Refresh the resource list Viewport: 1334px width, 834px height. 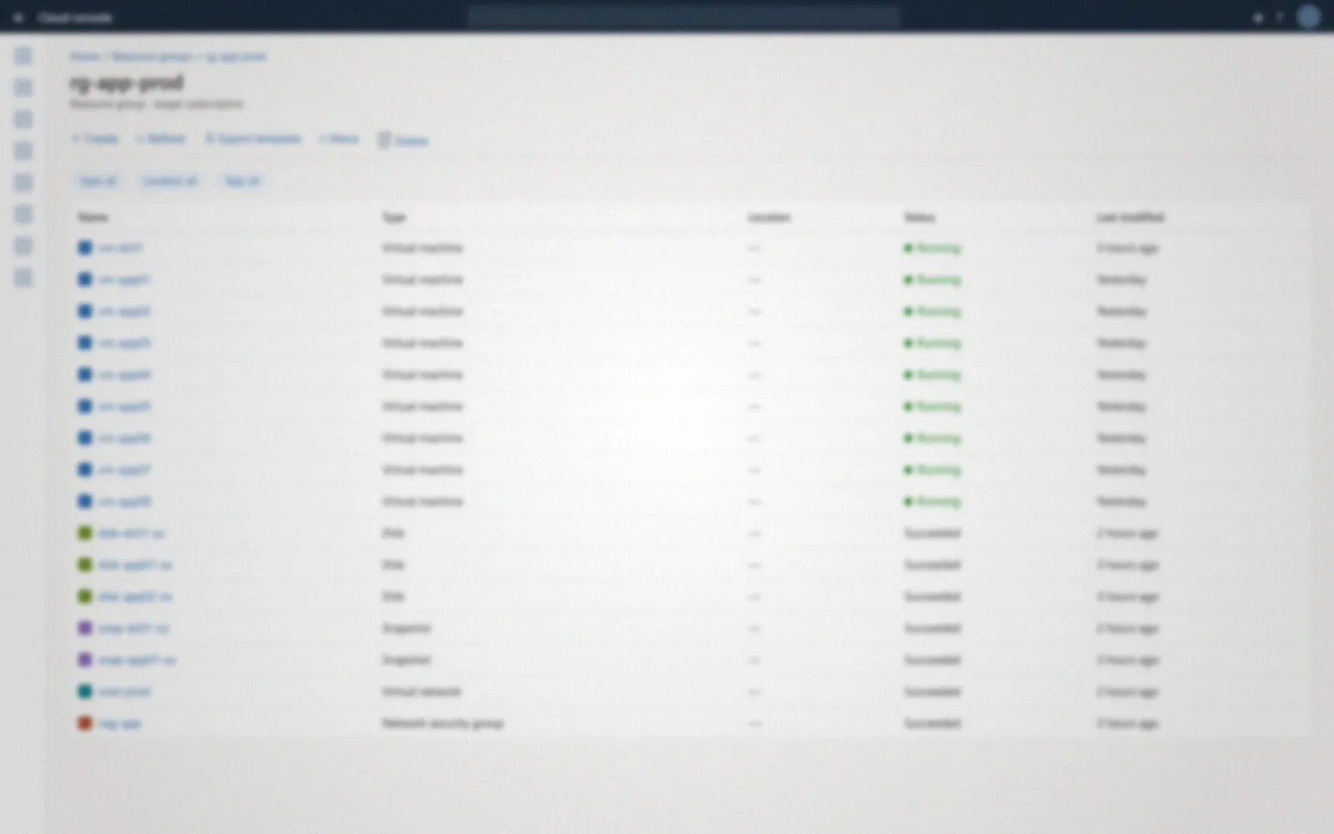pyautogui.click(x=161, y=138)
